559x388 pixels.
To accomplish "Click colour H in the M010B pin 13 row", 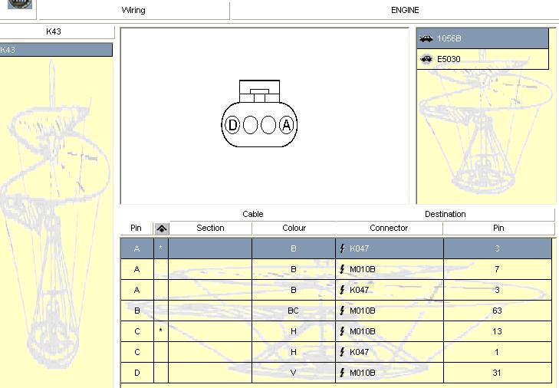I will [x=294, y=331].
